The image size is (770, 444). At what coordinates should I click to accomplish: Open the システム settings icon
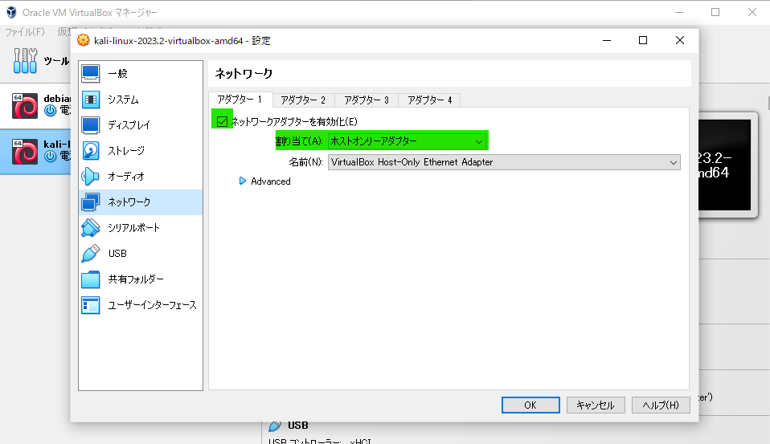tap(90, 100)
